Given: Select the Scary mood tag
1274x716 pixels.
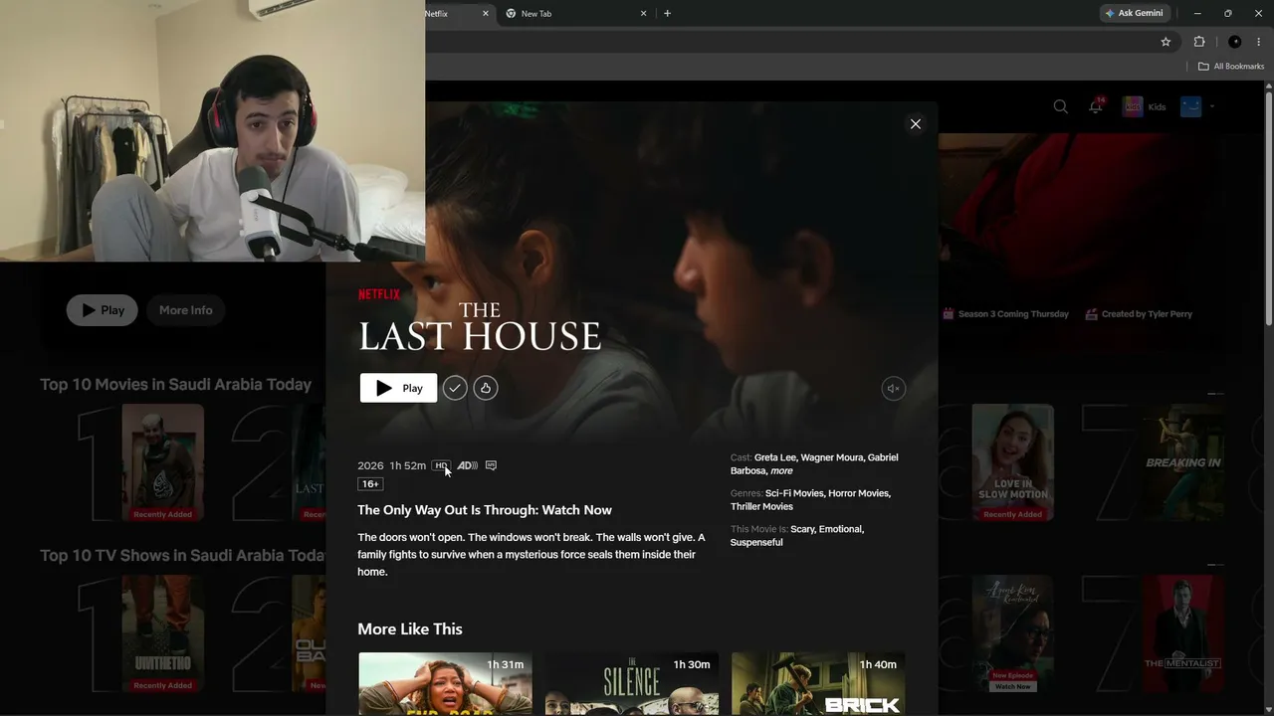Looking at the screenshot, I should 803,529.
